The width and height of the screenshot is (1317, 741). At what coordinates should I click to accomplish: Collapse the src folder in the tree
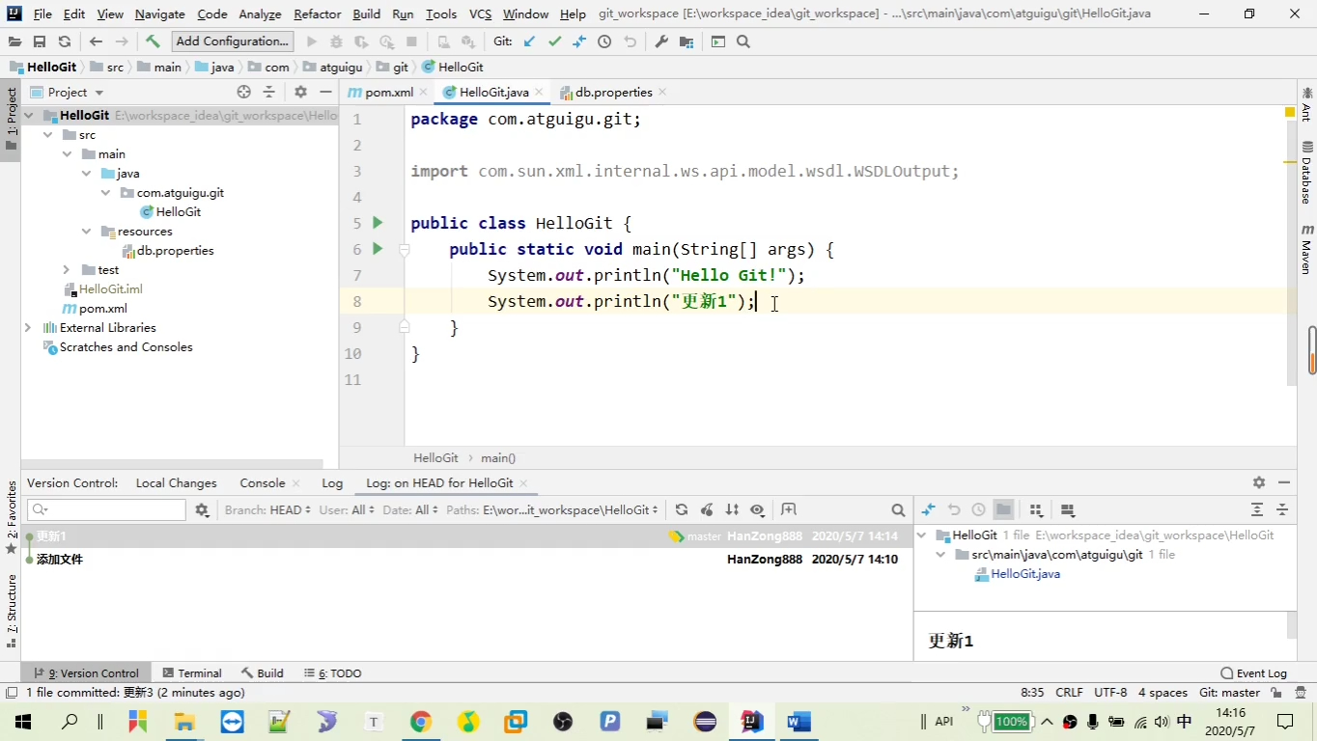pyautogui.click(x=47, y=135)
